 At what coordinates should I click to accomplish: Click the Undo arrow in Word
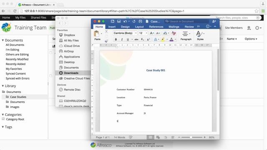(x=125, y=21)
